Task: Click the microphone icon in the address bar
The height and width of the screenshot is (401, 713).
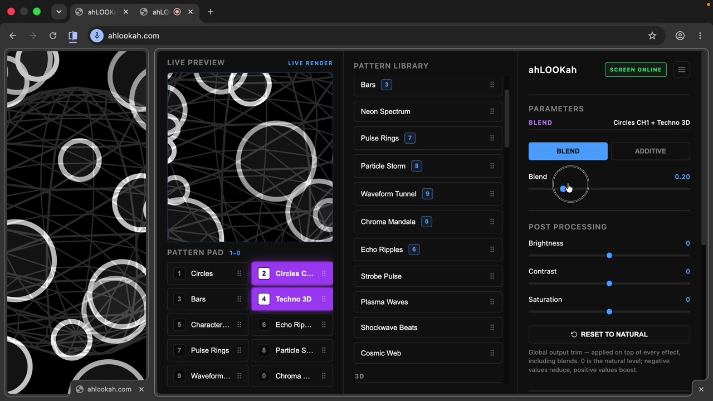Action: (x=97, y=36)
